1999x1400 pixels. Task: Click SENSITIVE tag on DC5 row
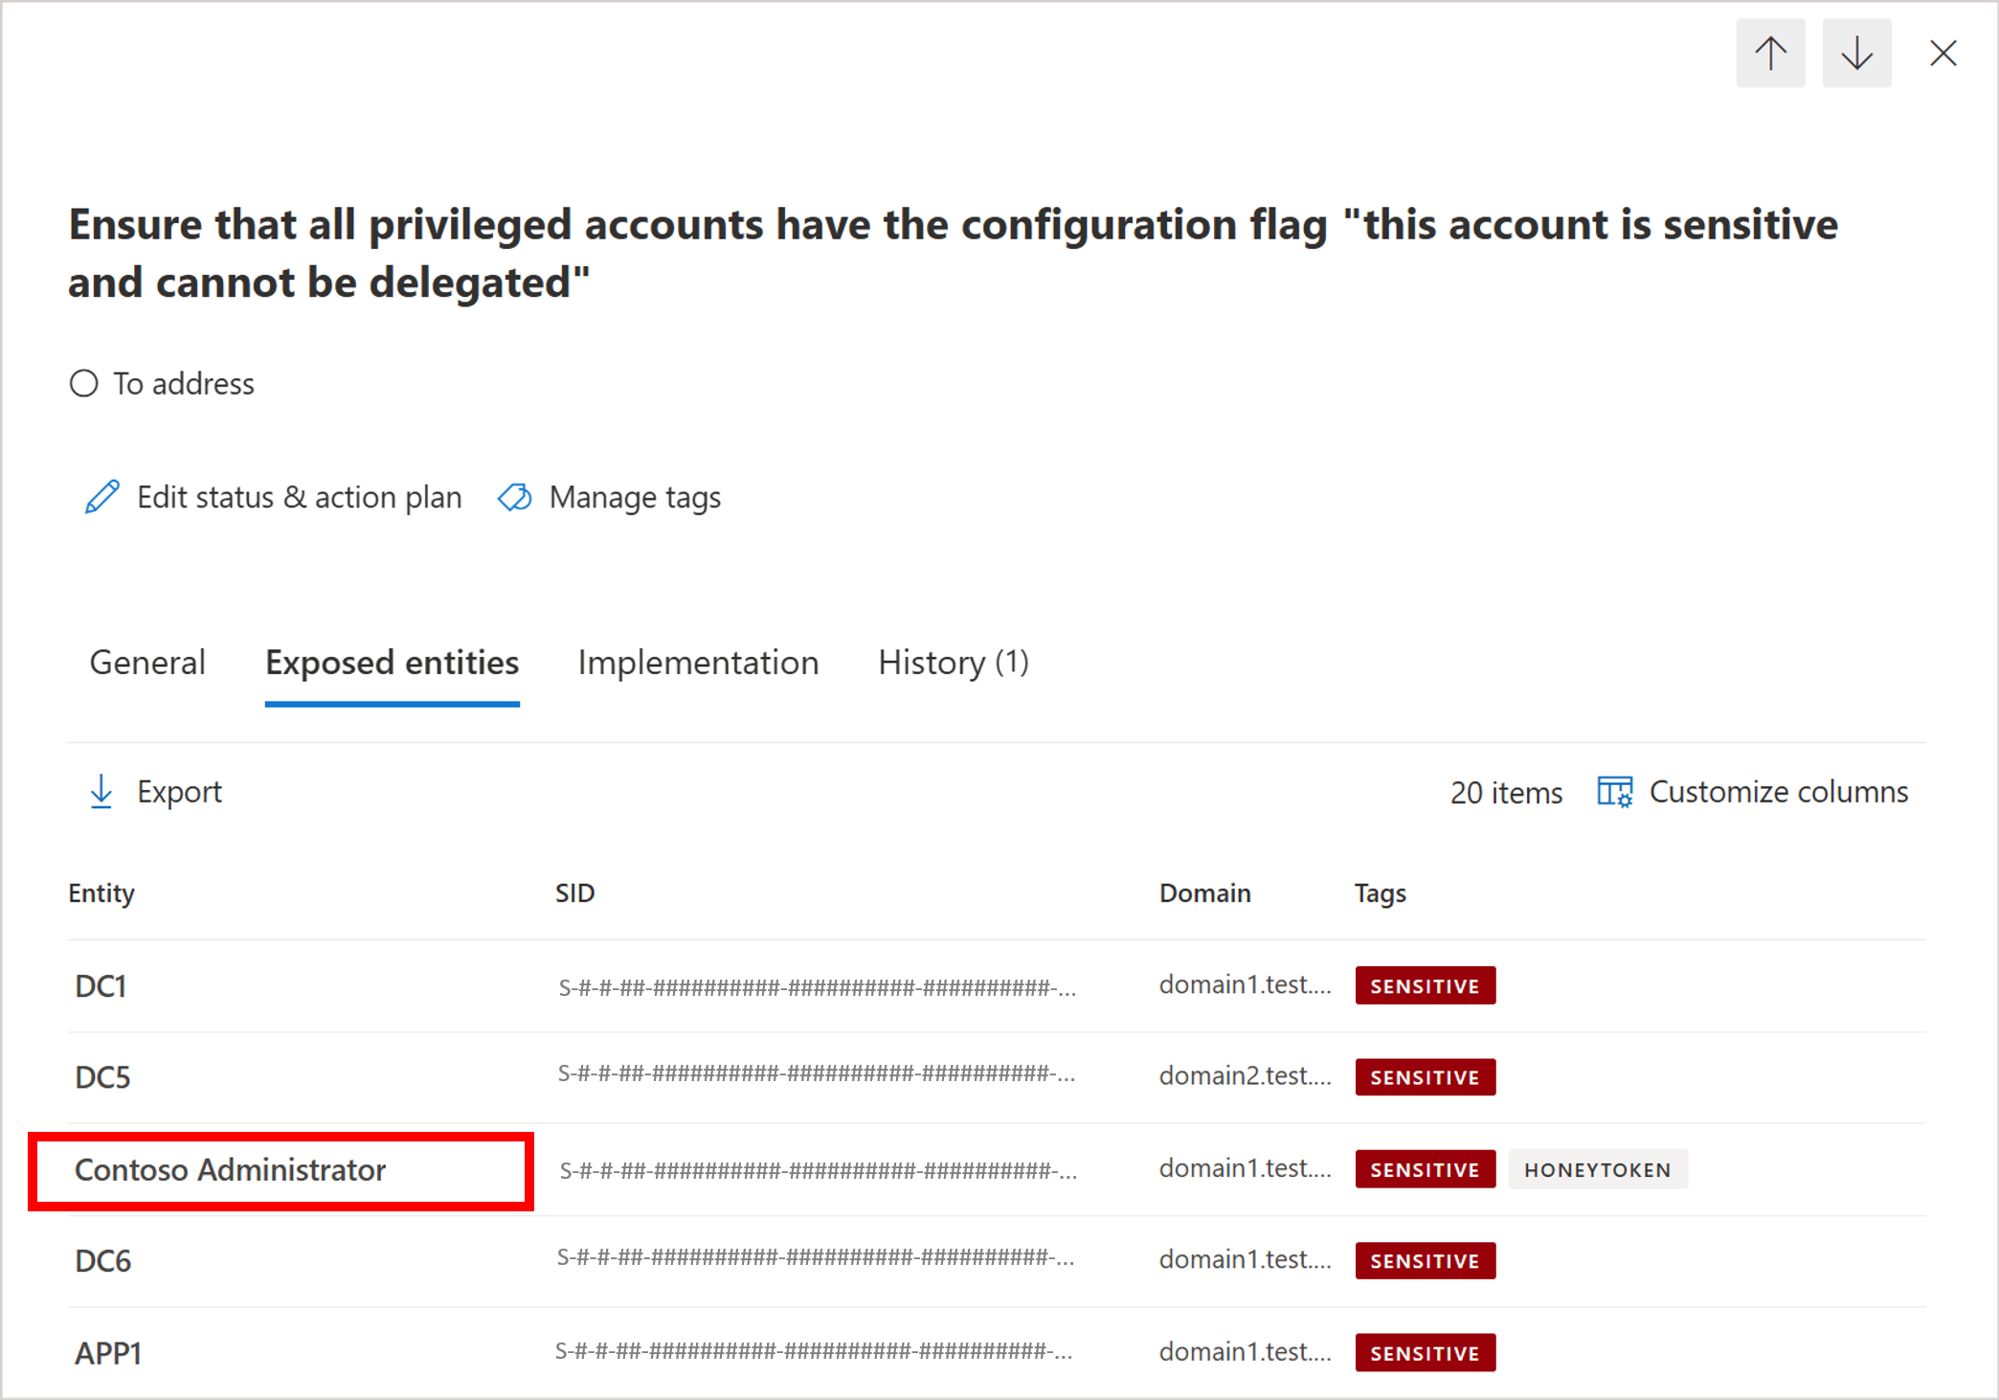click(1425, 1076)
